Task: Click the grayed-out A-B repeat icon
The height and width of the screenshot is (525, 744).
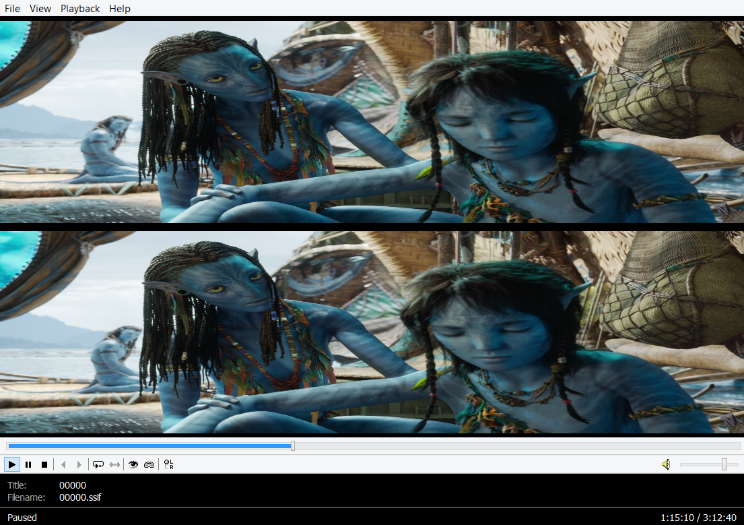Action: coord(114,464)
